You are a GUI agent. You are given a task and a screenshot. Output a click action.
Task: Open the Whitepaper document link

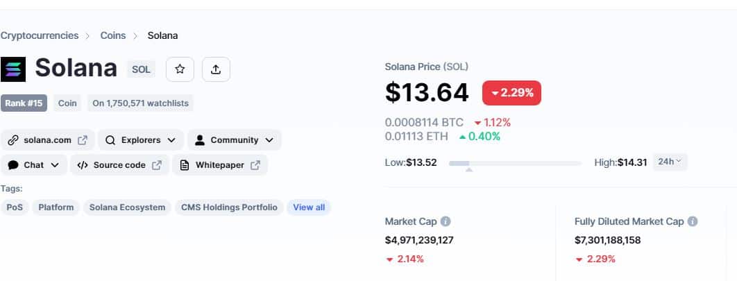(x=220, y=165)
